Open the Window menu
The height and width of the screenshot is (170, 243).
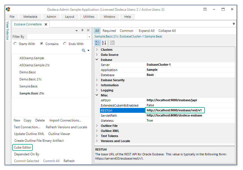[109, 17]
